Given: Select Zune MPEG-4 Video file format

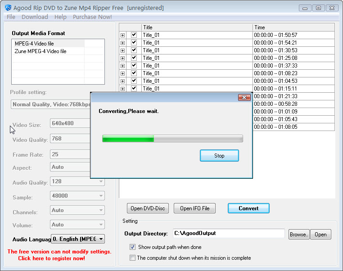Looking at the screenshot, I should click(41, 51).
